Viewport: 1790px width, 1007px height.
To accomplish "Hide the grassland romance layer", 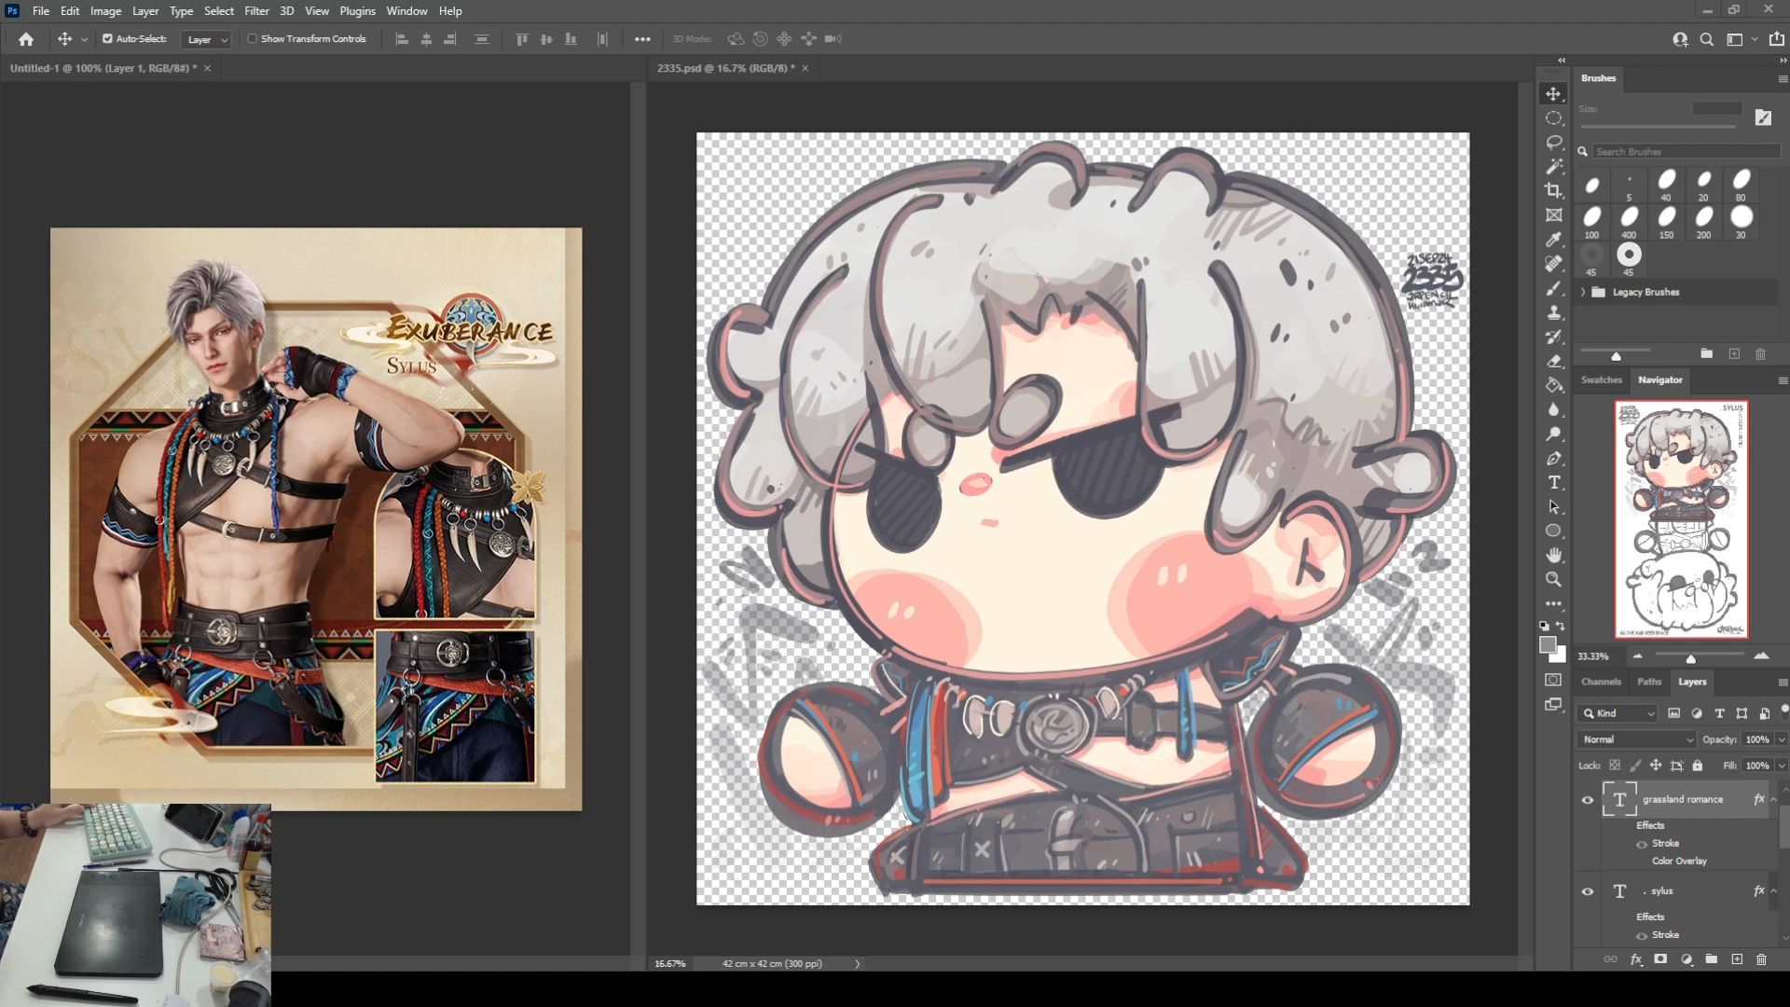I will pyautogui.click(x=1588, y=800).
